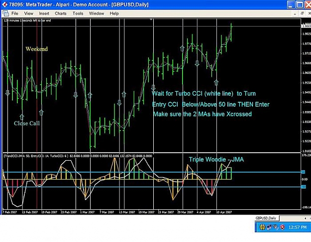This screenshot has width=311, height=242.
Task: Click the yellow globe system tray icon
Action: [262, 227]
